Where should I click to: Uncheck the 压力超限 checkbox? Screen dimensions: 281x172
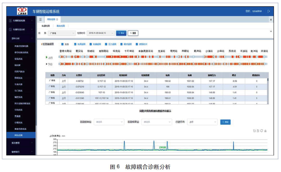[x=106, y=44]
